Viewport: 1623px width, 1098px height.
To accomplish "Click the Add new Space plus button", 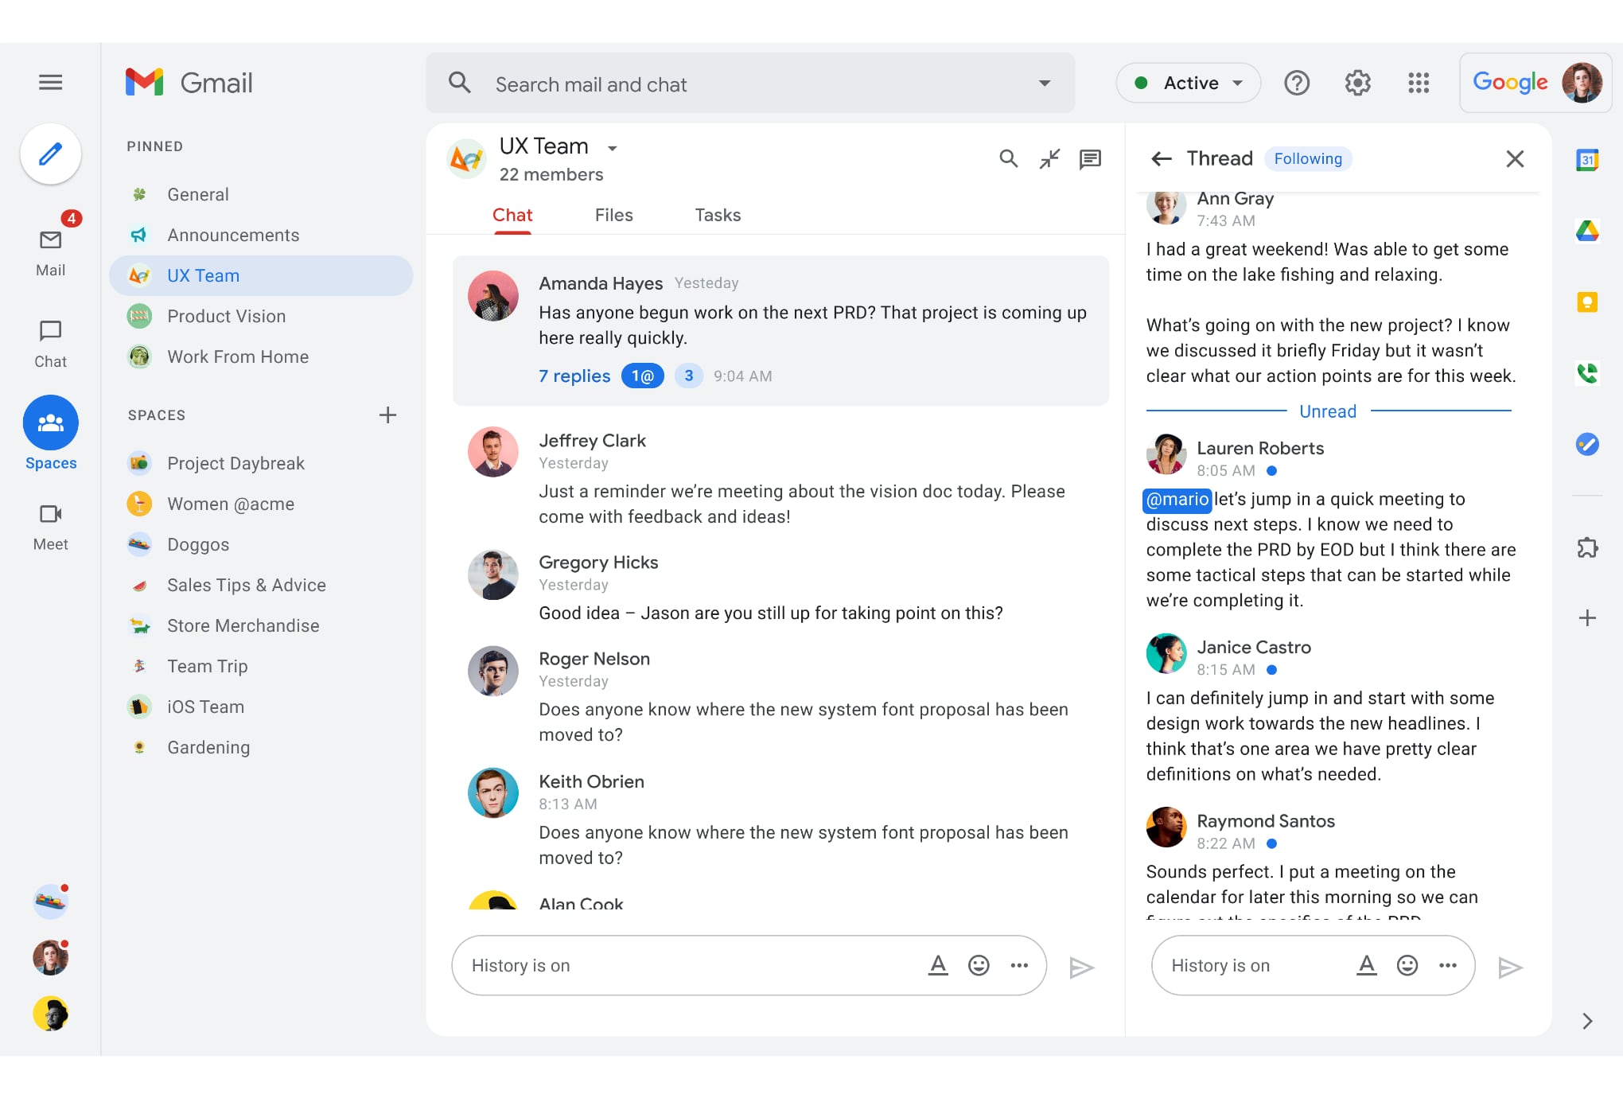I will point(386,415).
